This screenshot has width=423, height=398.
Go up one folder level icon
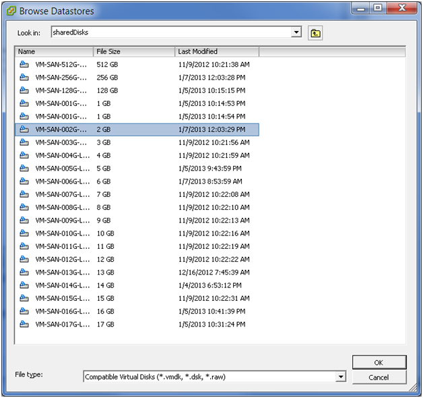(315, 33)
